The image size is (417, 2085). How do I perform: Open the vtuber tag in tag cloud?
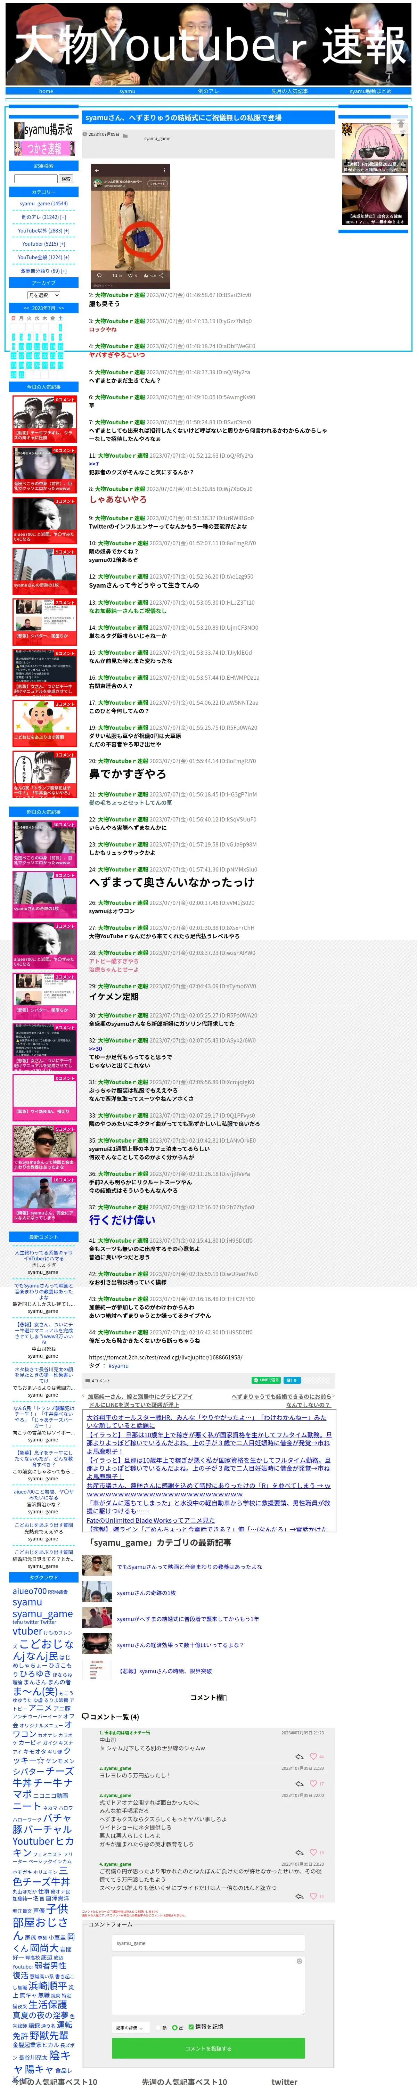click(27, 1631)
